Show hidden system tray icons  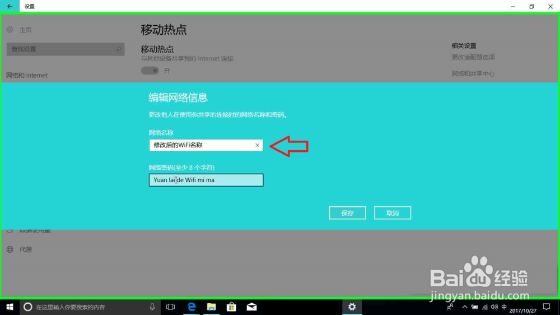(x=465, y=307)
